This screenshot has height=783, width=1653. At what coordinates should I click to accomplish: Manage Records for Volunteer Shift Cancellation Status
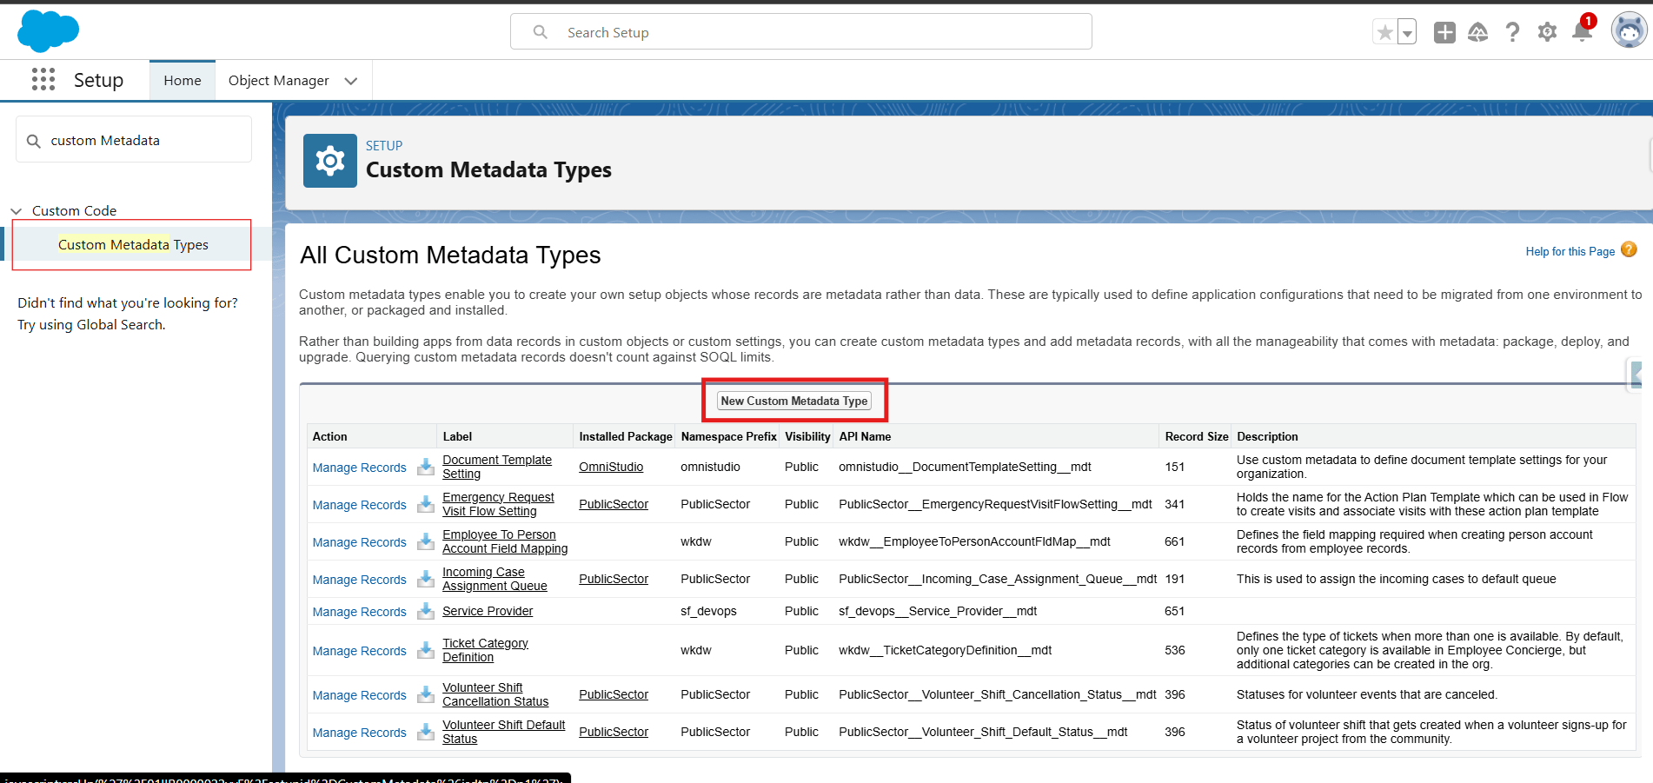point(359,695)
